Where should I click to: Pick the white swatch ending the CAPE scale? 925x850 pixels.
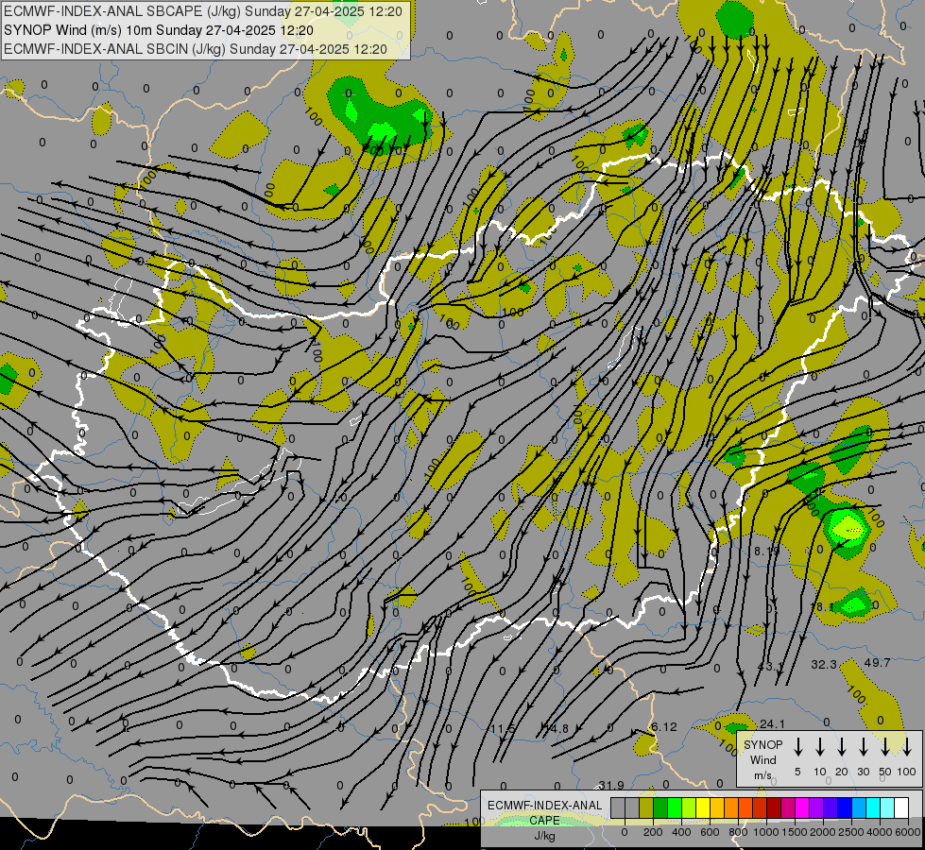tap(901, 807)
